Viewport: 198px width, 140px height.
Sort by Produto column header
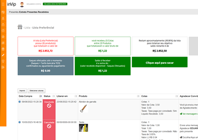pyautogui.click(x=109, y=96)
